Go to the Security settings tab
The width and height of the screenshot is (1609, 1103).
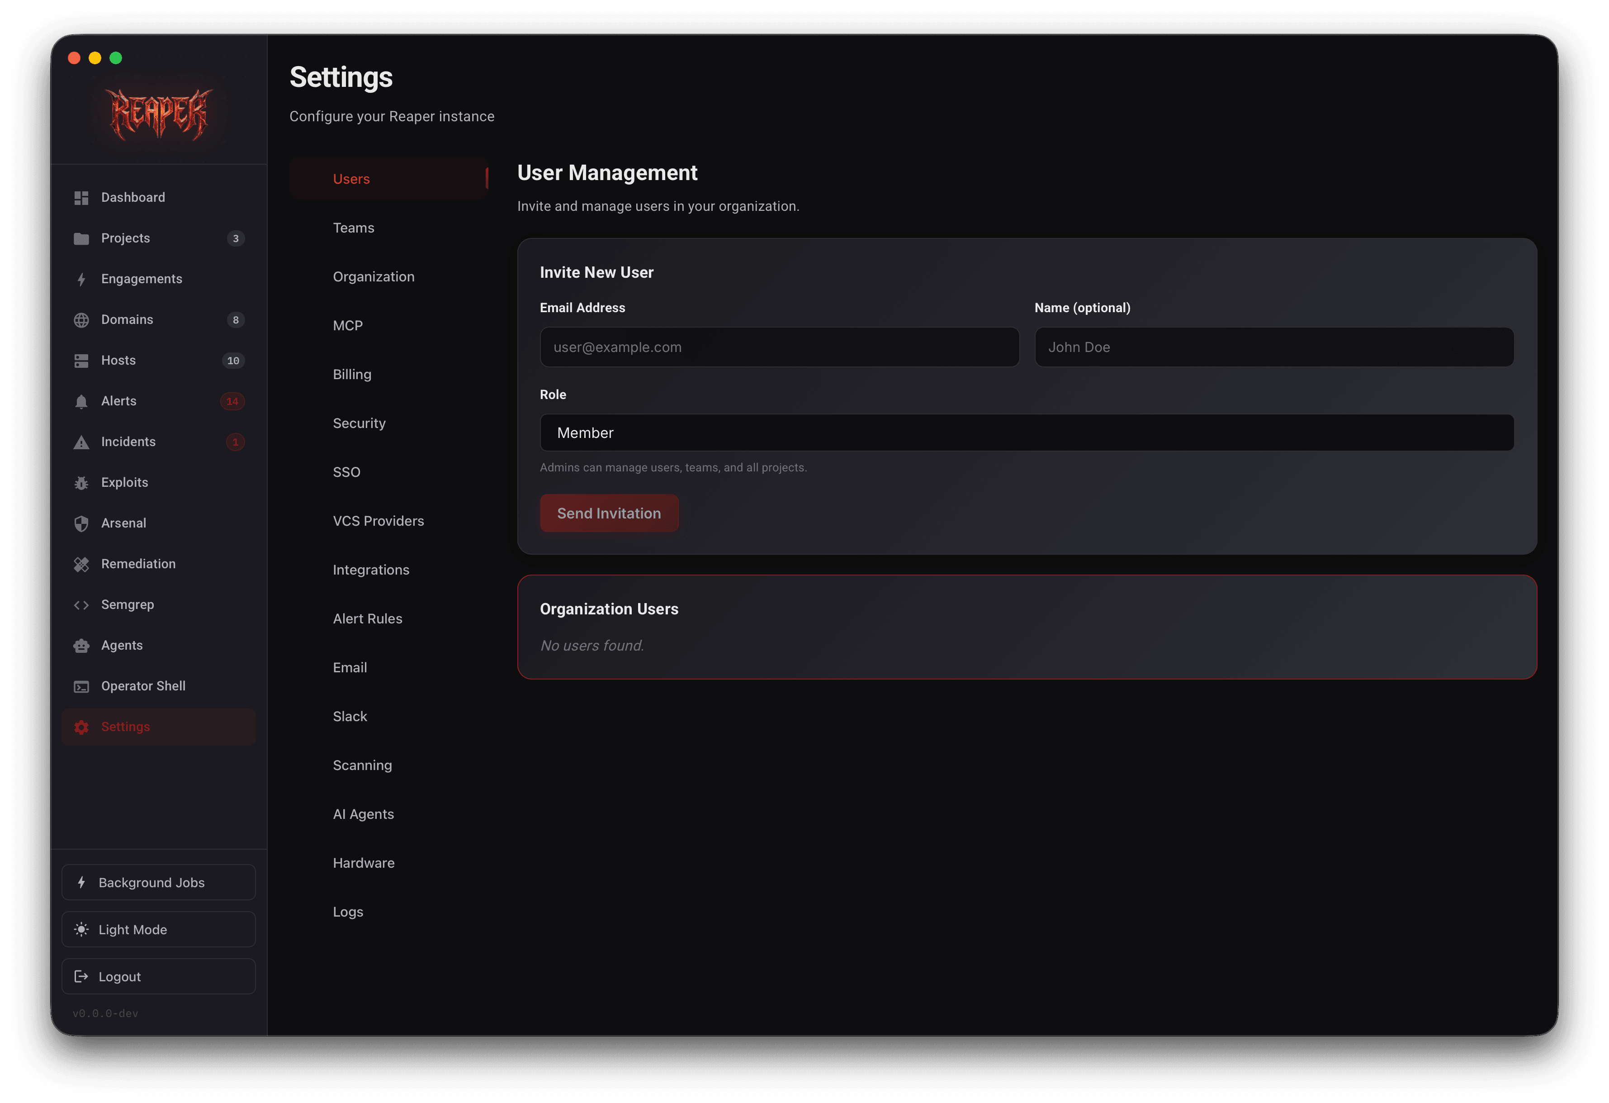(x=389, y=423)
